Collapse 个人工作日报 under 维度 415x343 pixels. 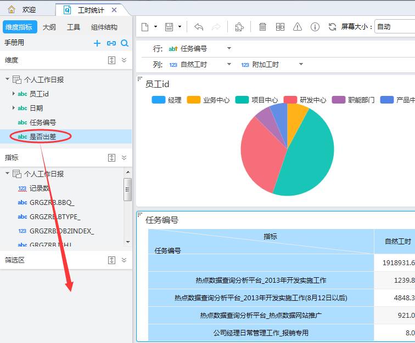point(8,79)
